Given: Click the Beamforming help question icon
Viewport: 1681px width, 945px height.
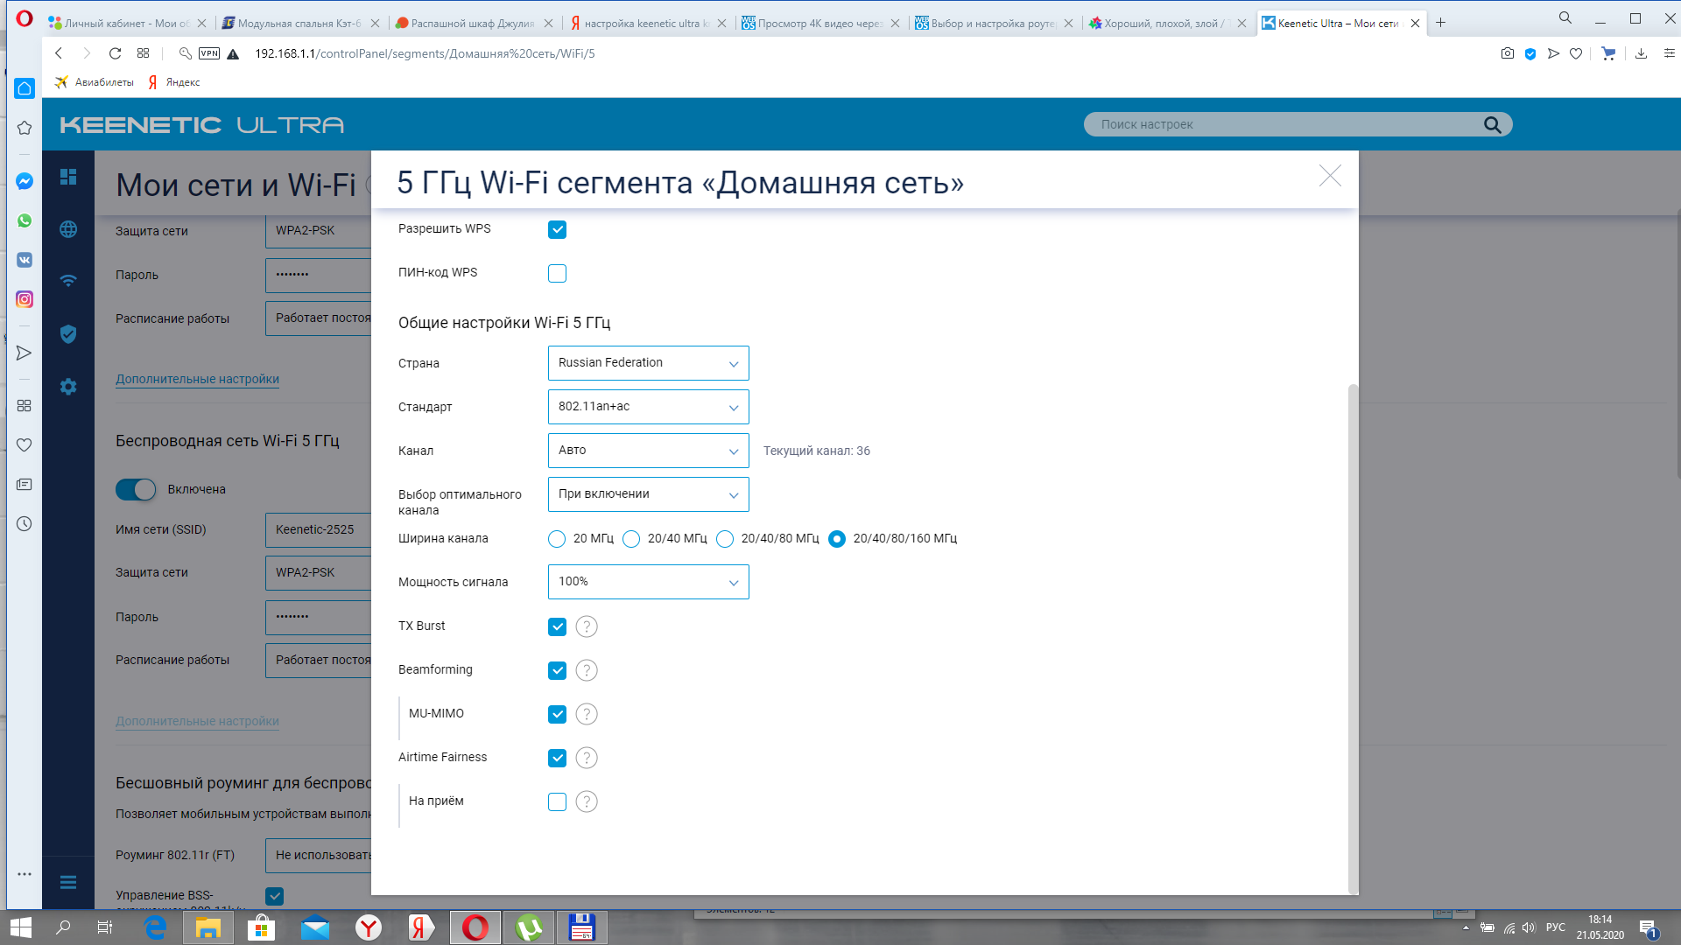Looking at the screenshot, I should pos(587,670).
